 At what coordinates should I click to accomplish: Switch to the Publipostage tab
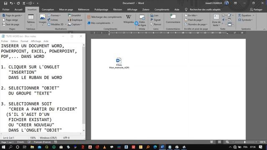click(101, 10)
